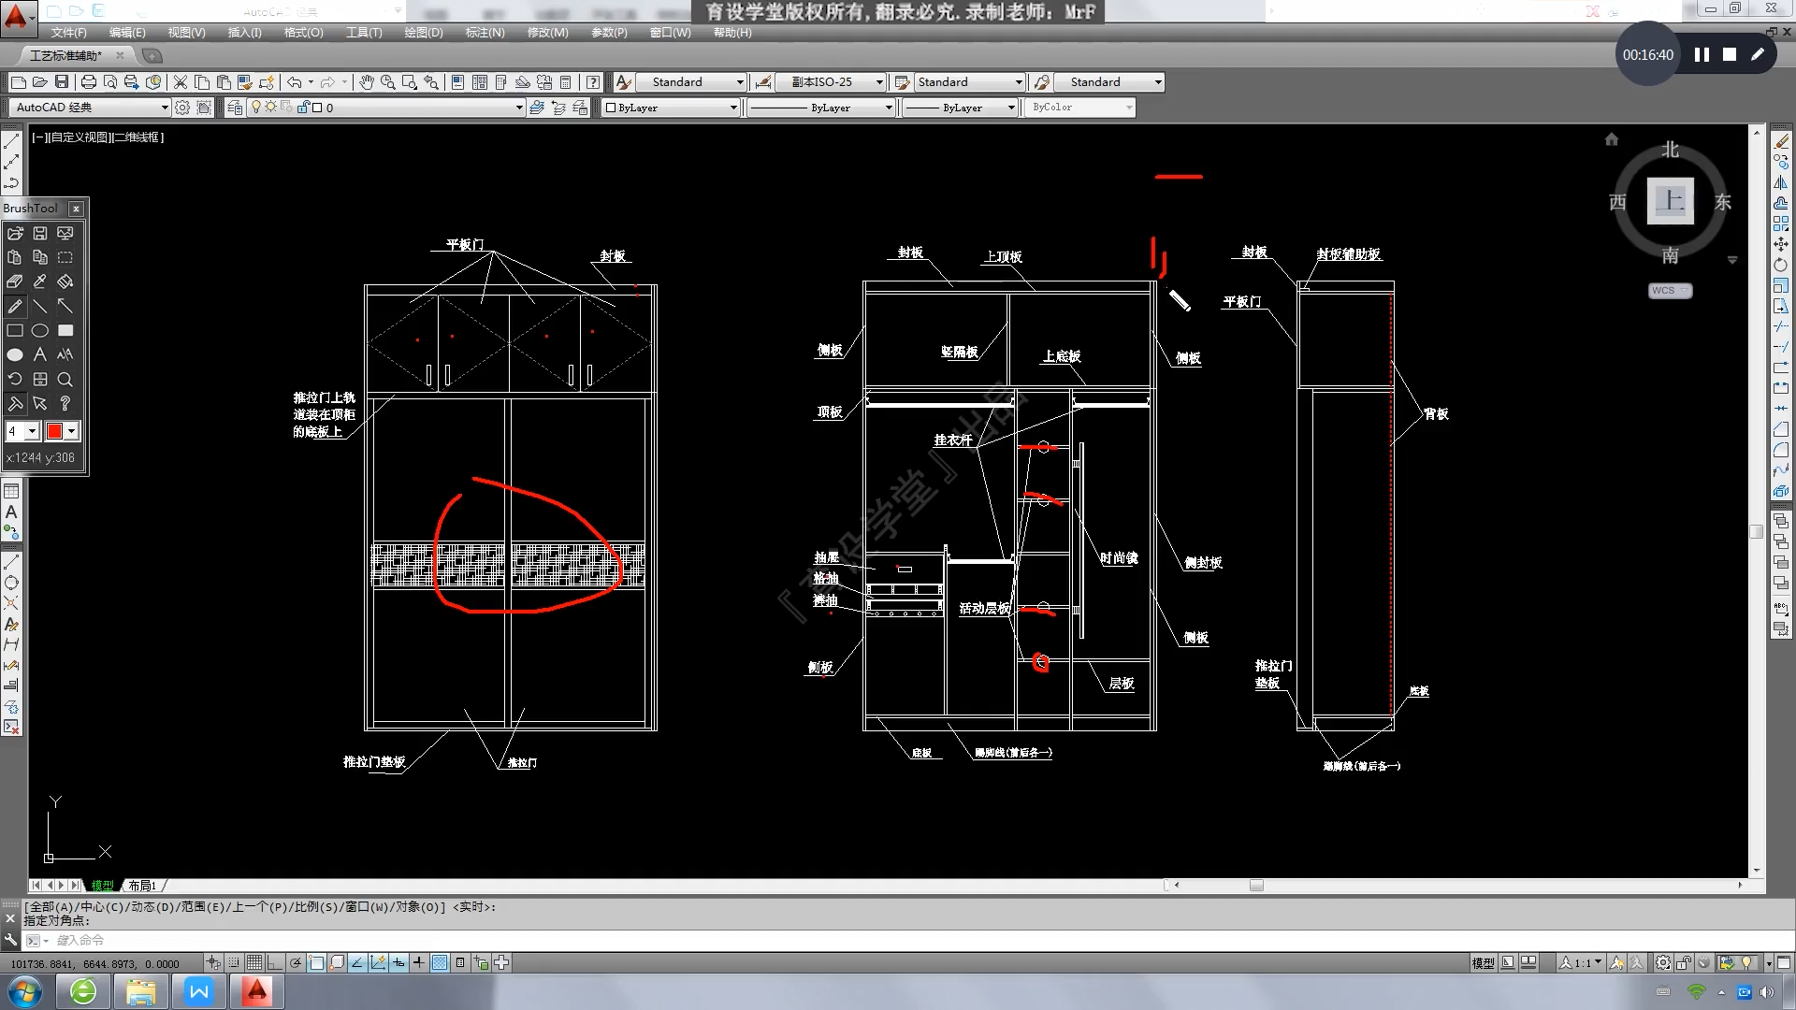Open File Explorer from the taskbar
The width and height of the screenshot is (1796, 1010).
[x=141, y=991]
